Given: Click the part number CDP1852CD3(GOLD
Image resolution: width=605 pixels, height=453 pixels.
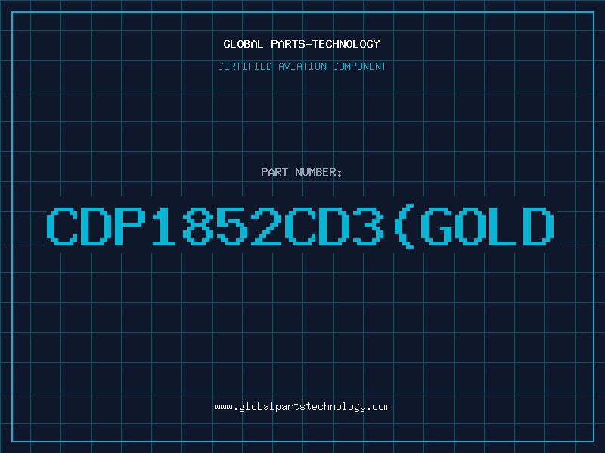Looking at the screenshot, I should (x=300, y=226).
